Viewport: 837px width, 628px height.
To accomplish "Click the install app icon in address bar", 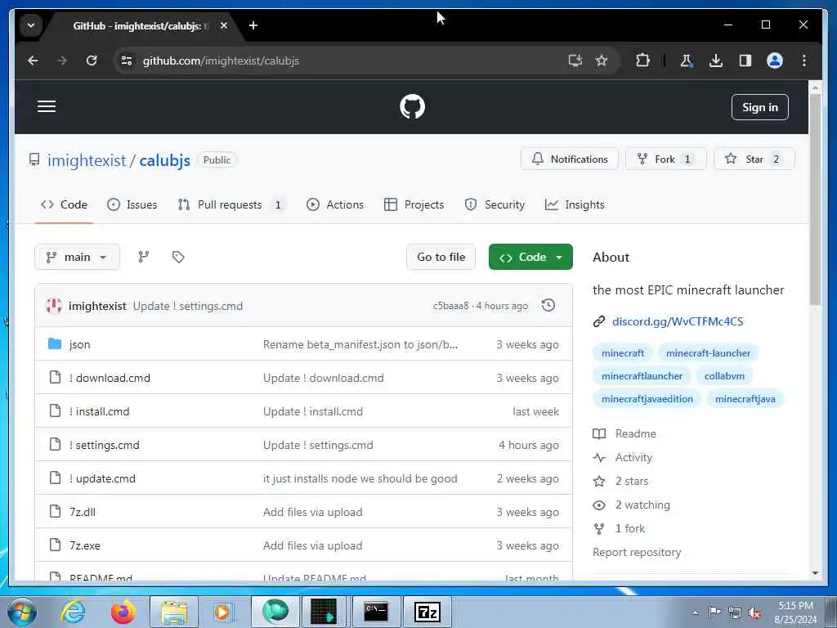I will tap(575, 61).
